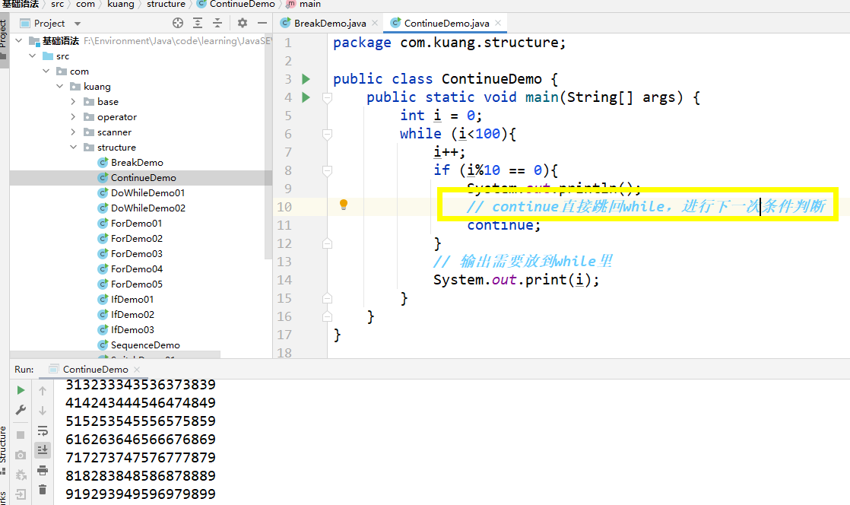Click the locate/select opened file target icon
The height and width of the screenshot is (505, 850).
point(178,23)
